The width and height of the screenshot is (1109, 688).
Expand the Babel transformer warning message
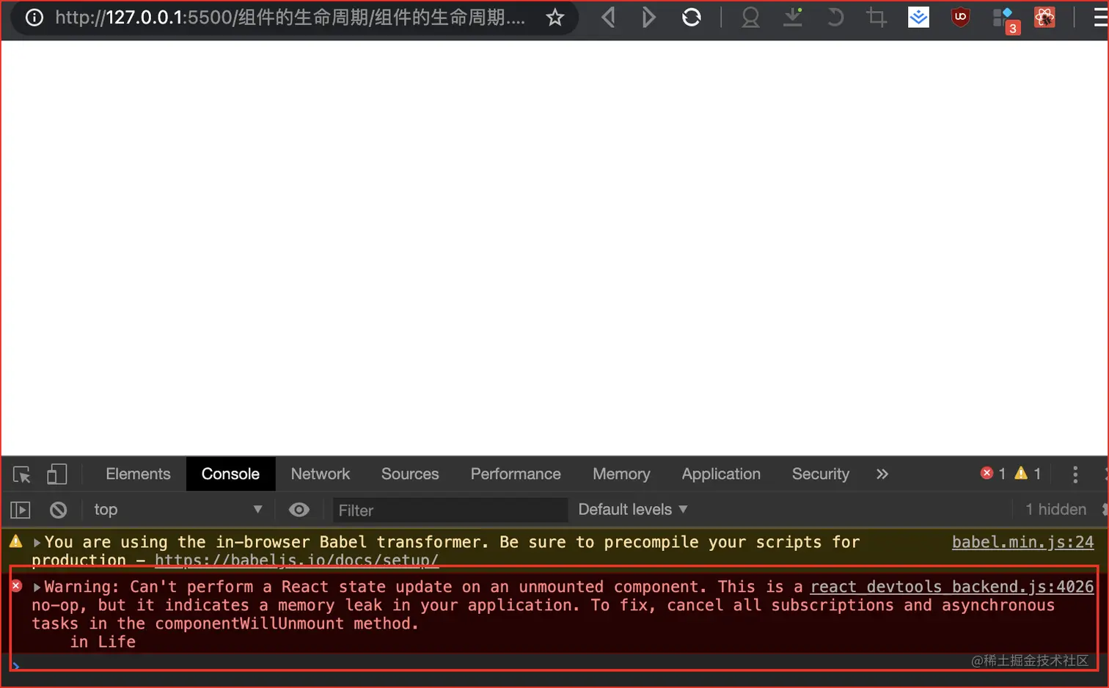[37, 543]
